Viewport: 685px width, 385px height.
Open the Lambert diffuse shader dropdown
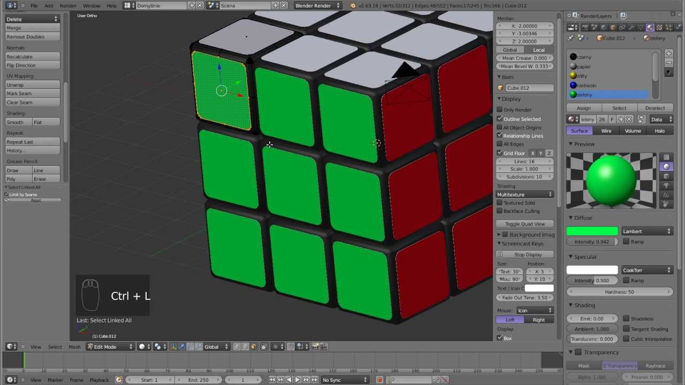point(646,232)
